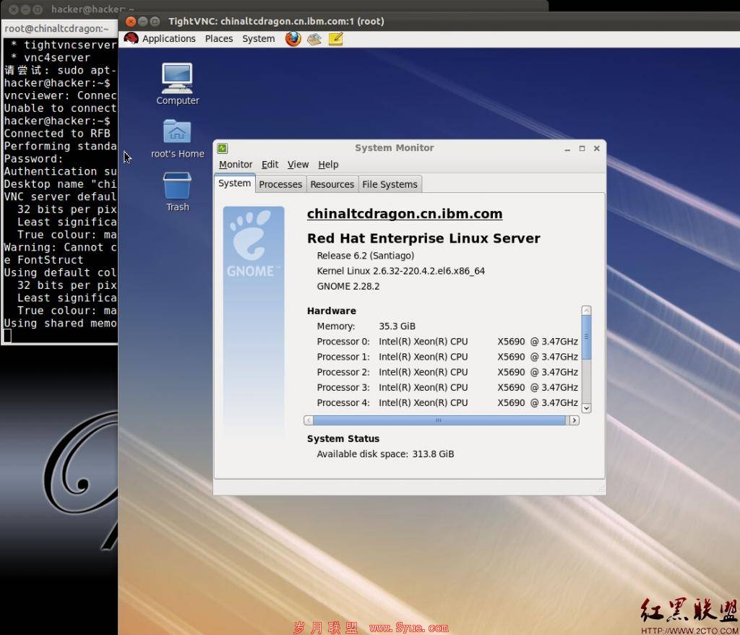
Task: Open the View menu in System Monitor
Action: pos(298,165)
